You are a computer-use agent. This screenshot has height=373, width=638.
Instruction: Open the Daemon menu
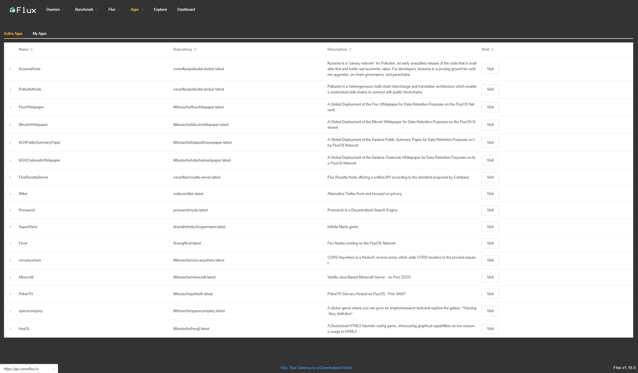point(55,10)
